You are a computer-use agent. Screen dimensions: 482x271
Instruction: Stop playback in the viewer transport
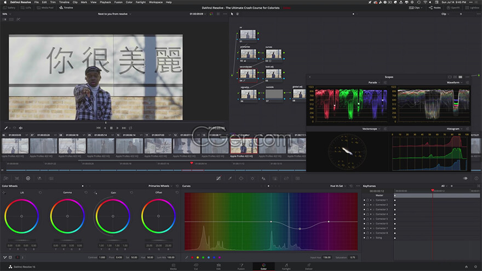111,128
